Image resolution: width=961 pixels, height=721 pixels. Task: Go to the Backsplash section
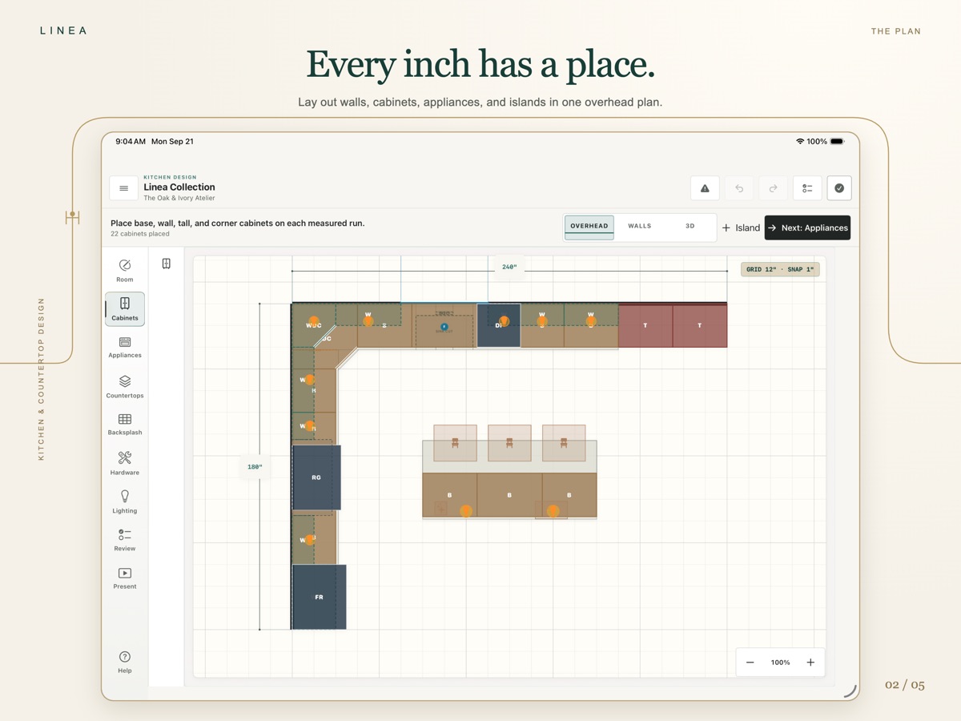(125, 425)
